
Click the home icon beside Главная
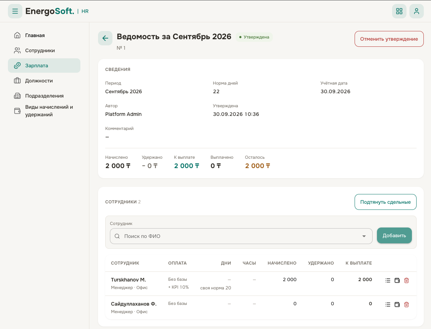coord(17,35)
